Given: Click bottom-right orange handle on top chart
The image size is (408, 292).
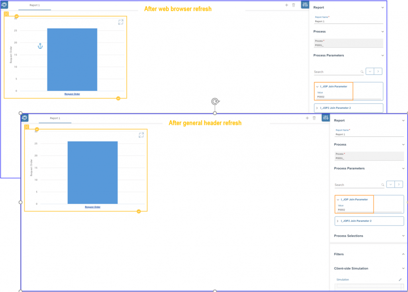Looking at the screenshot, I should tap(118, 98).
